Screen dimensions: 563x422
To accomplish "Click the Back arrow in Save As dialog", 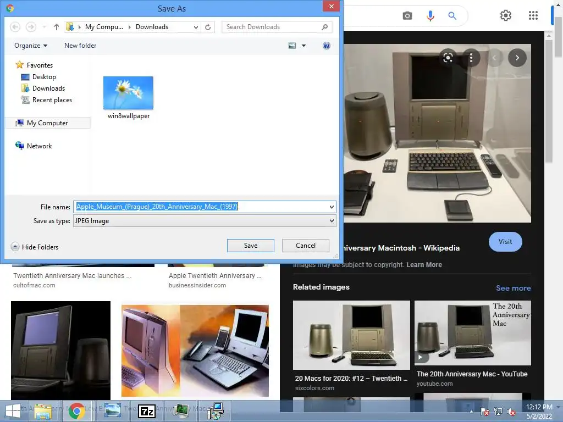I will 15,27.
